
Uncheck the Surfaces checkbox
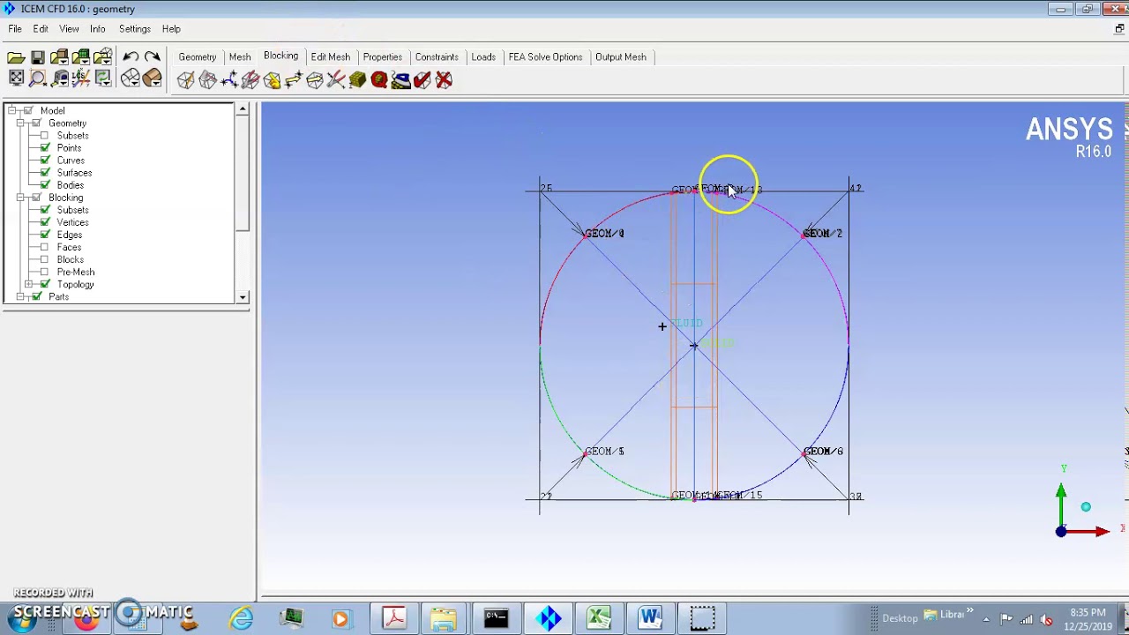click(45, 173)
